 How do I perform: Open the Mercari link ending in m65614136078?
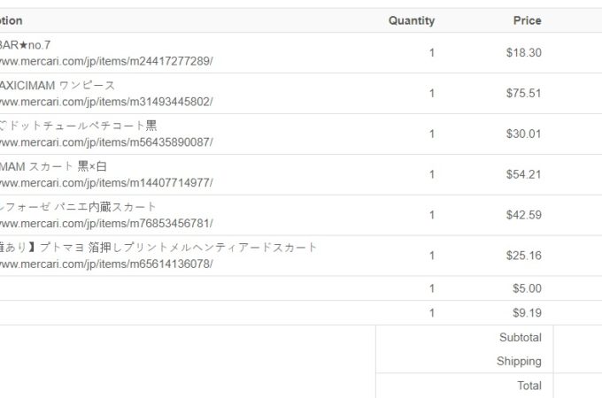[x=106, y=264]
